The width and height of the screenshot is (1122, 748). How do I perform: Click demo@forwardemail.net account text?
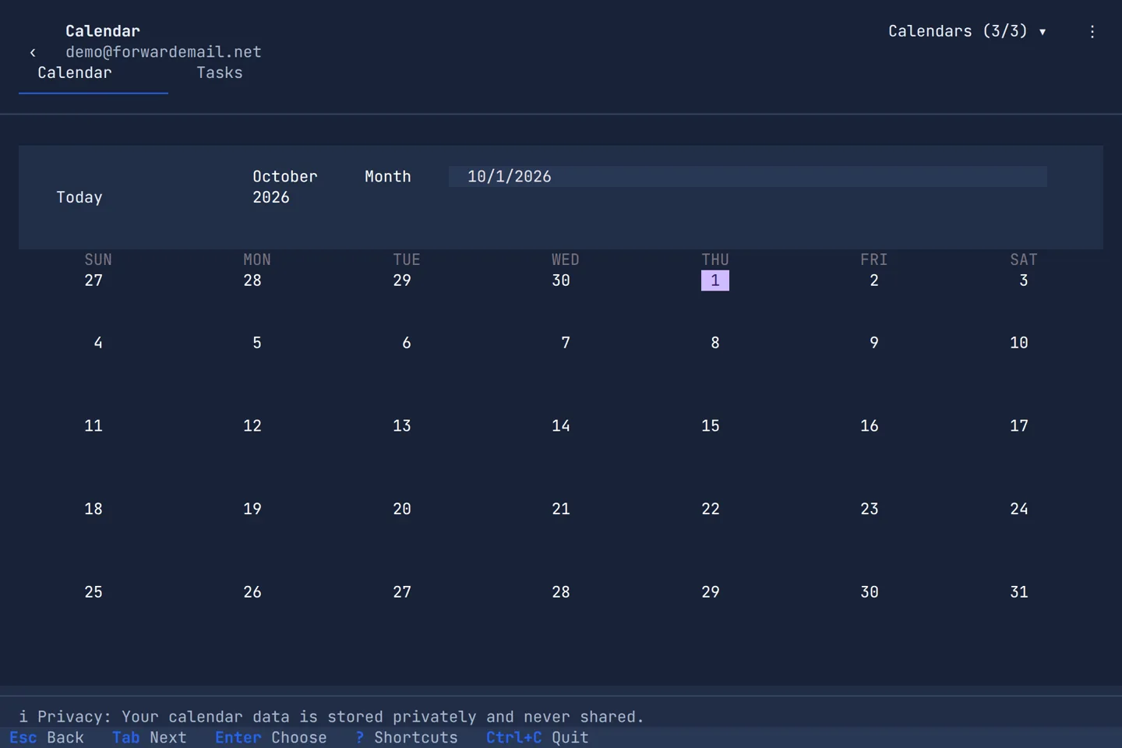coord(164,52)
